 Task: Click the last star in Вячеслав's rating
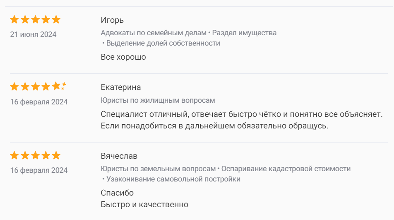click(x=56, y=155)
